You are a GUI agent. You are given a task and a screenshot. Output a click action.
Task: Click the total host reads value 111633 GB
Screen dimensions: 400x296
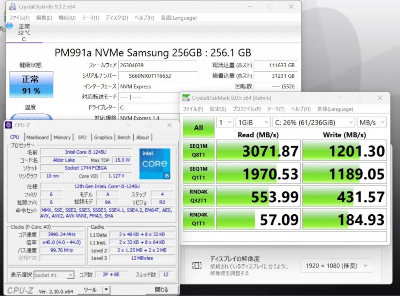click(x=276, y=65)
